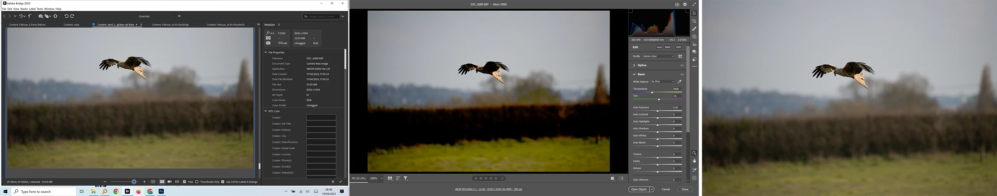This screenshot has height=196, width=997.
Task: Open the Open Object arrow dropdown
Action: tap(652, 189)
